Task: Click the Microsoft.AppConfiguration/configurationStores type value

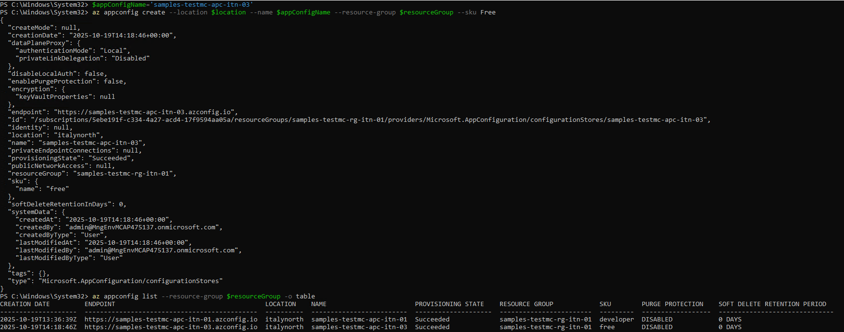Action: [130, 281]
